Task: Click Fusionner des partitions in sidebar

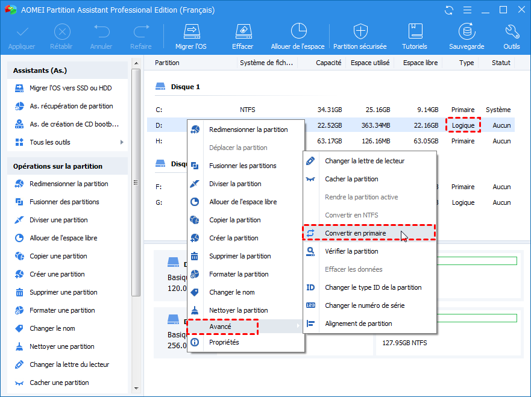Action: point(64,202)
